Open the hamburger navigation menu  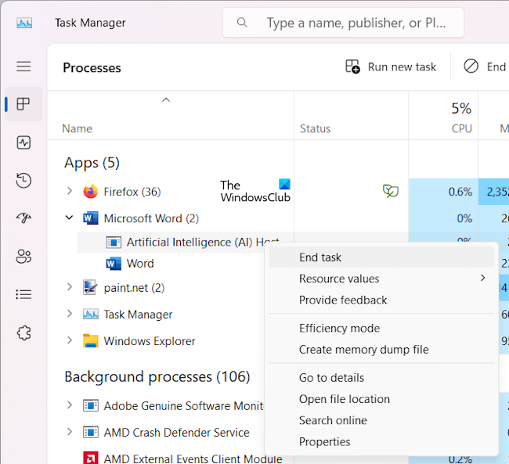point(23,67)
